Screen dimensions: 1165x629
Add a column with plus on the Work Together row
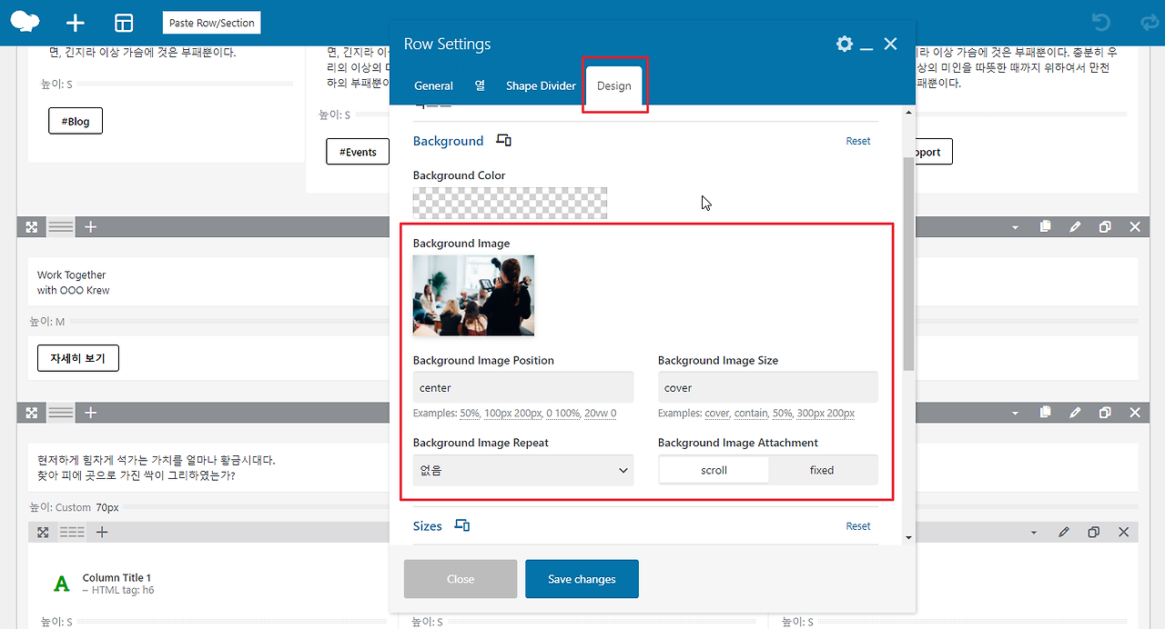[x=91, y=227]
